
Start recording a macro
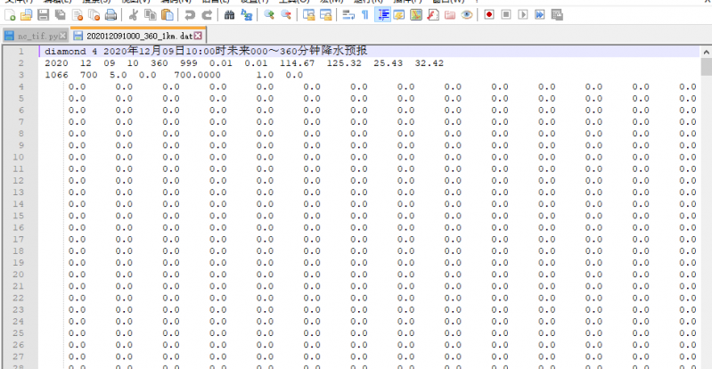(x=489, y=15)
